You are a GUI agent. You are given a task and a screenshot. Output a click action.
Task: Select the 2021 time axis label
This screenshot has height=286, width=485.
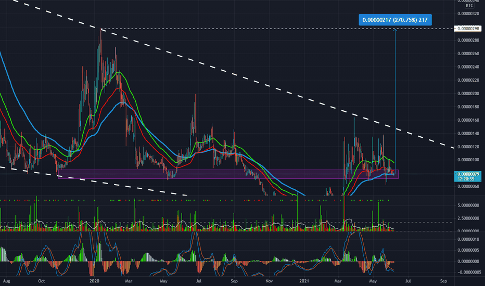tap(304, 281)
